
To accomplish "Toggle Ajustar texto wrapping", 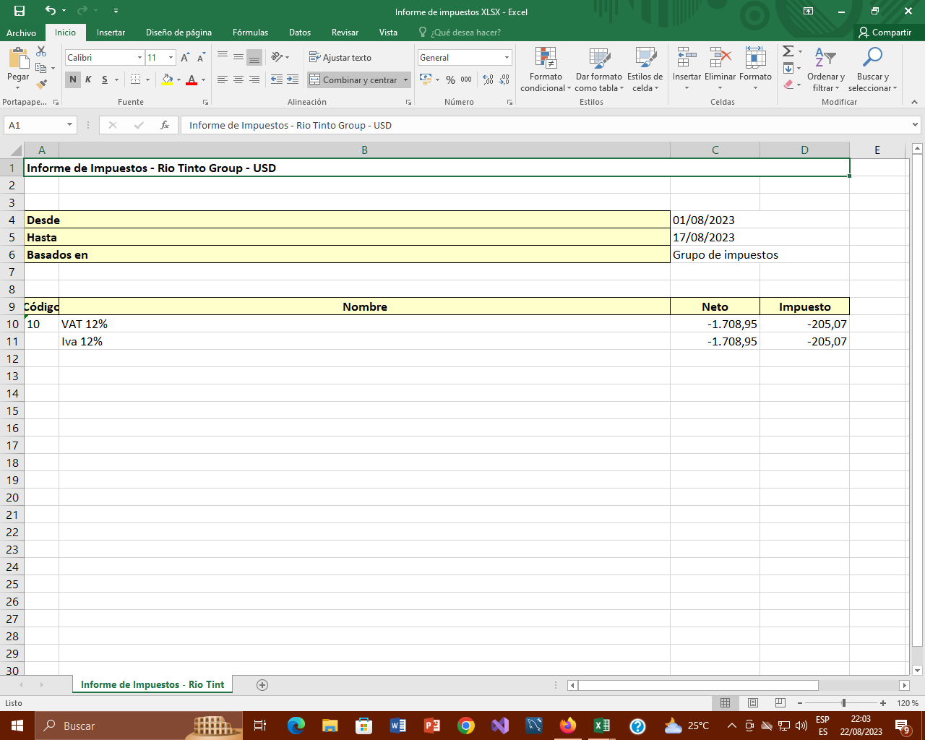I will click(340, 58).
